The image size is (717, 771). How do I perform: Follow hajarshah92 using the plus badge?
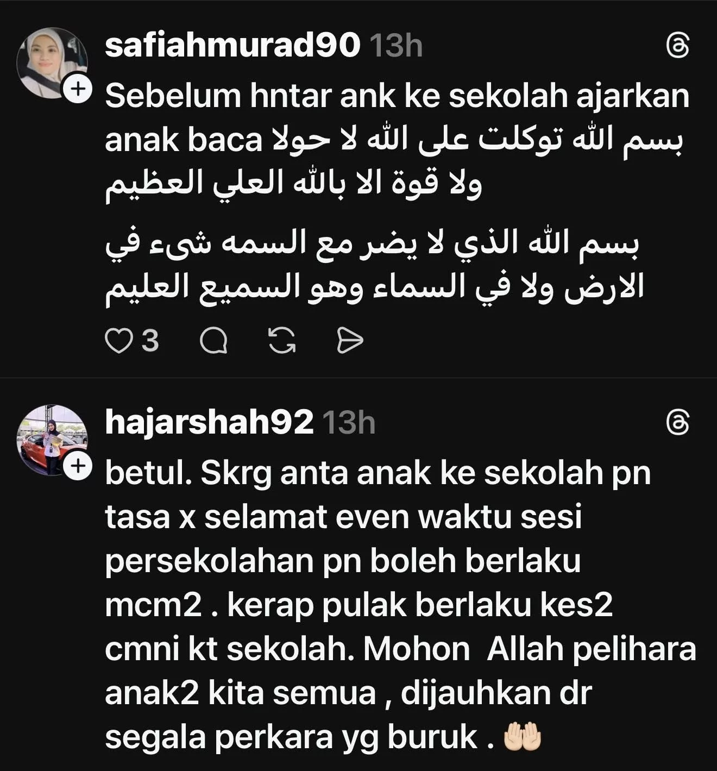78,466
